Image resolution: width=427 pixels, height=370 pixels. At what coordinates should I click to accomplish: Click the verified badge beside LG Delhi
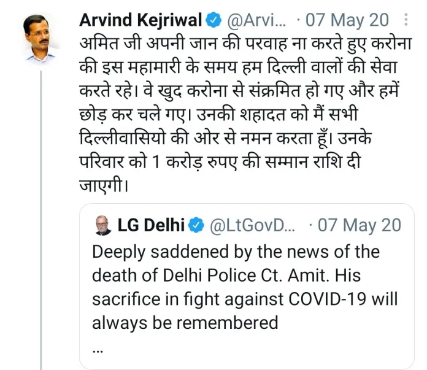click(x=196, y=226)
